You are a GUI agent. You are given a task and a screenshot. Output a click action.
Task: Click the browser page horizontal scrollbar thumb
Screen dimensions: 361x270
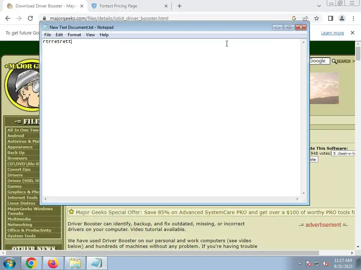162,253
